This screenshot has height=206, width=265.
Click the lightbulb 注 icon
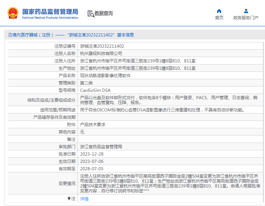click(69, 198)
